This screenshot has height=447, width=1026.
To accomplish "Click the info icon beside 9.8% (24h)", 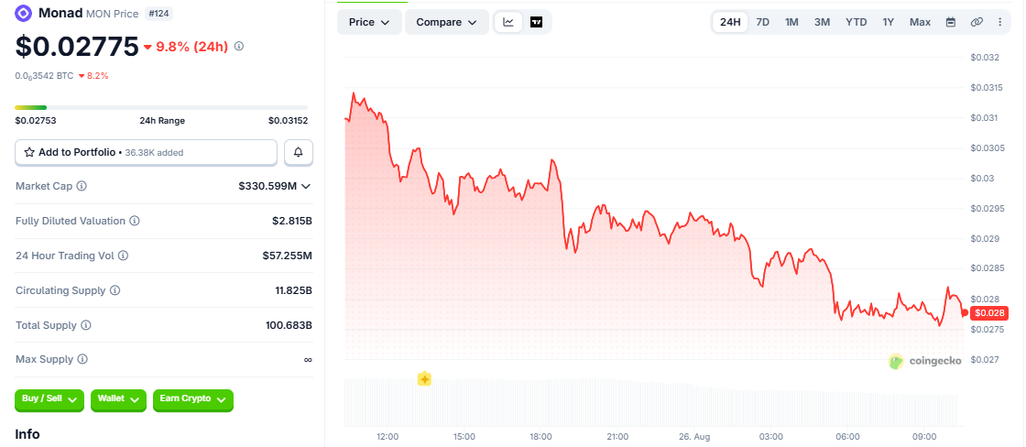I will (x=239, y=47).
